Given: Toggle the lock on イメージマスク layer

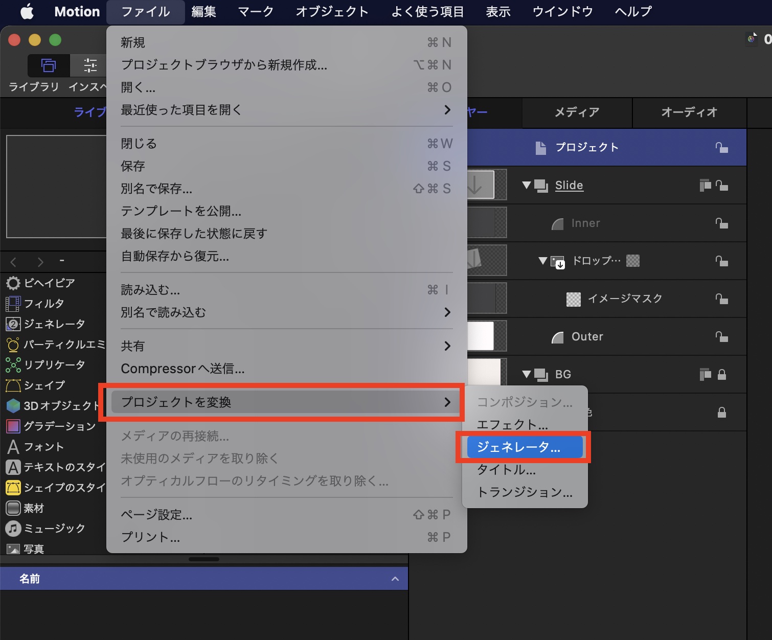Looking at the screenshot, I should 721,299.
